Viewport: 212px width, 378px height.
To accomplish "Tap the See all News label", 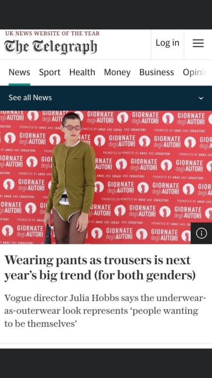I will click(30, 98).
